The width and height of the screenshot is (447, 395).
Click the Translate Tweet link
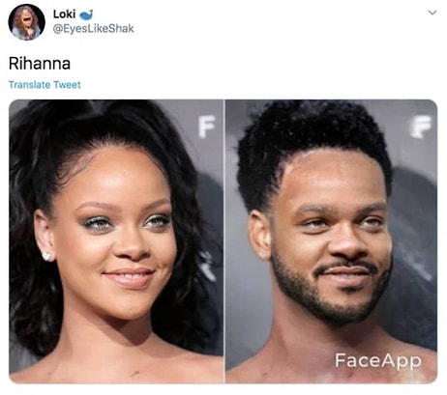point(45,85)
